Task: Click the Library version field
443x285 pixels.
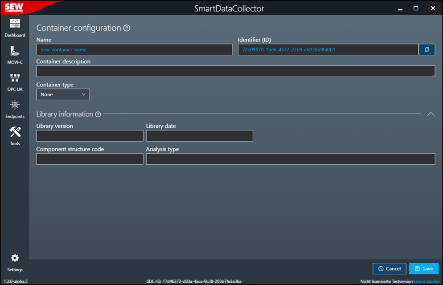Action: click(90, 136)
